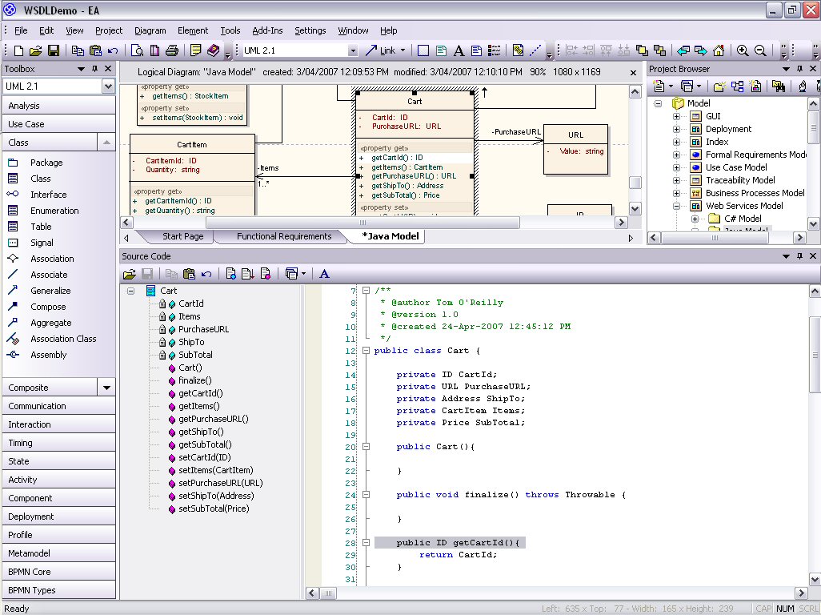Expand the Deployment node in Project Browser
821x615 pixels.
point(676,129)
